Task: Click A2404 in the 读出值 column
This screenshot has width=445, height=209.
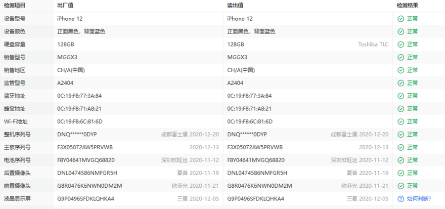Action: point(235,83)
